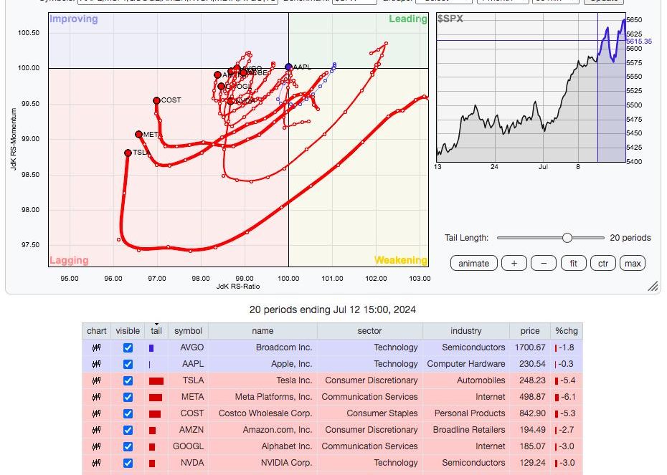Click the blue tail swatch for AVGO
This screenshot has height=475, width=667.
coord(151,348)
